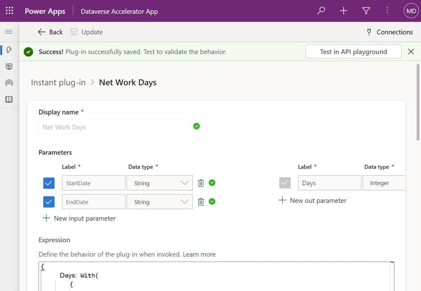Expand the EndDate data type dropdown
Image resolution: width=421 pixels, height=291 pixels.
pyautogui.click(x=160, y=202)
